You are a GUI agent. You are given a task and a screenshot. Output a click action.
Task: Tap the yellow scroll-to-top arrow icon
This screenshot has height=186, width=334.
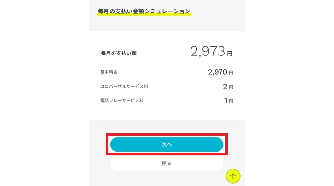(233, 176)
